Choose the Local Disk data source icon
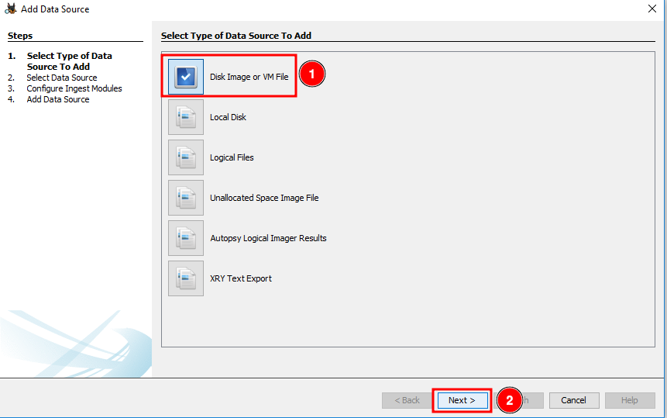Screen dimensions: 667x418 [x=186, y=117]
